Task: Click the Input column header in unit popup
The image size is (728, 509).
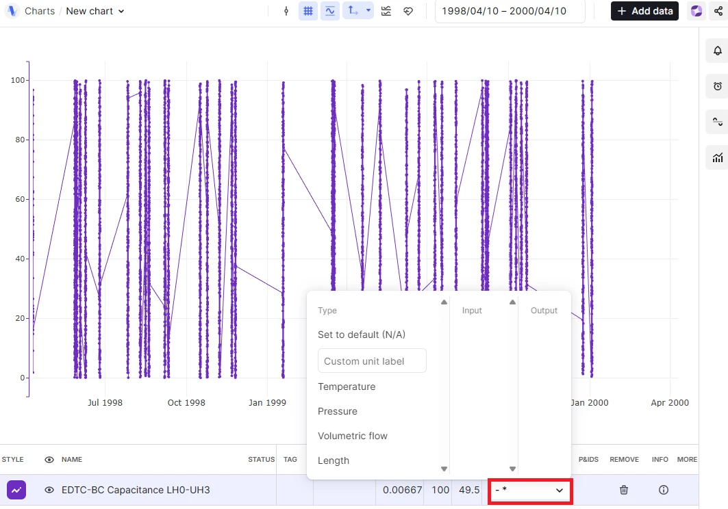Action: pyautogui.click(x=472, y=311)
